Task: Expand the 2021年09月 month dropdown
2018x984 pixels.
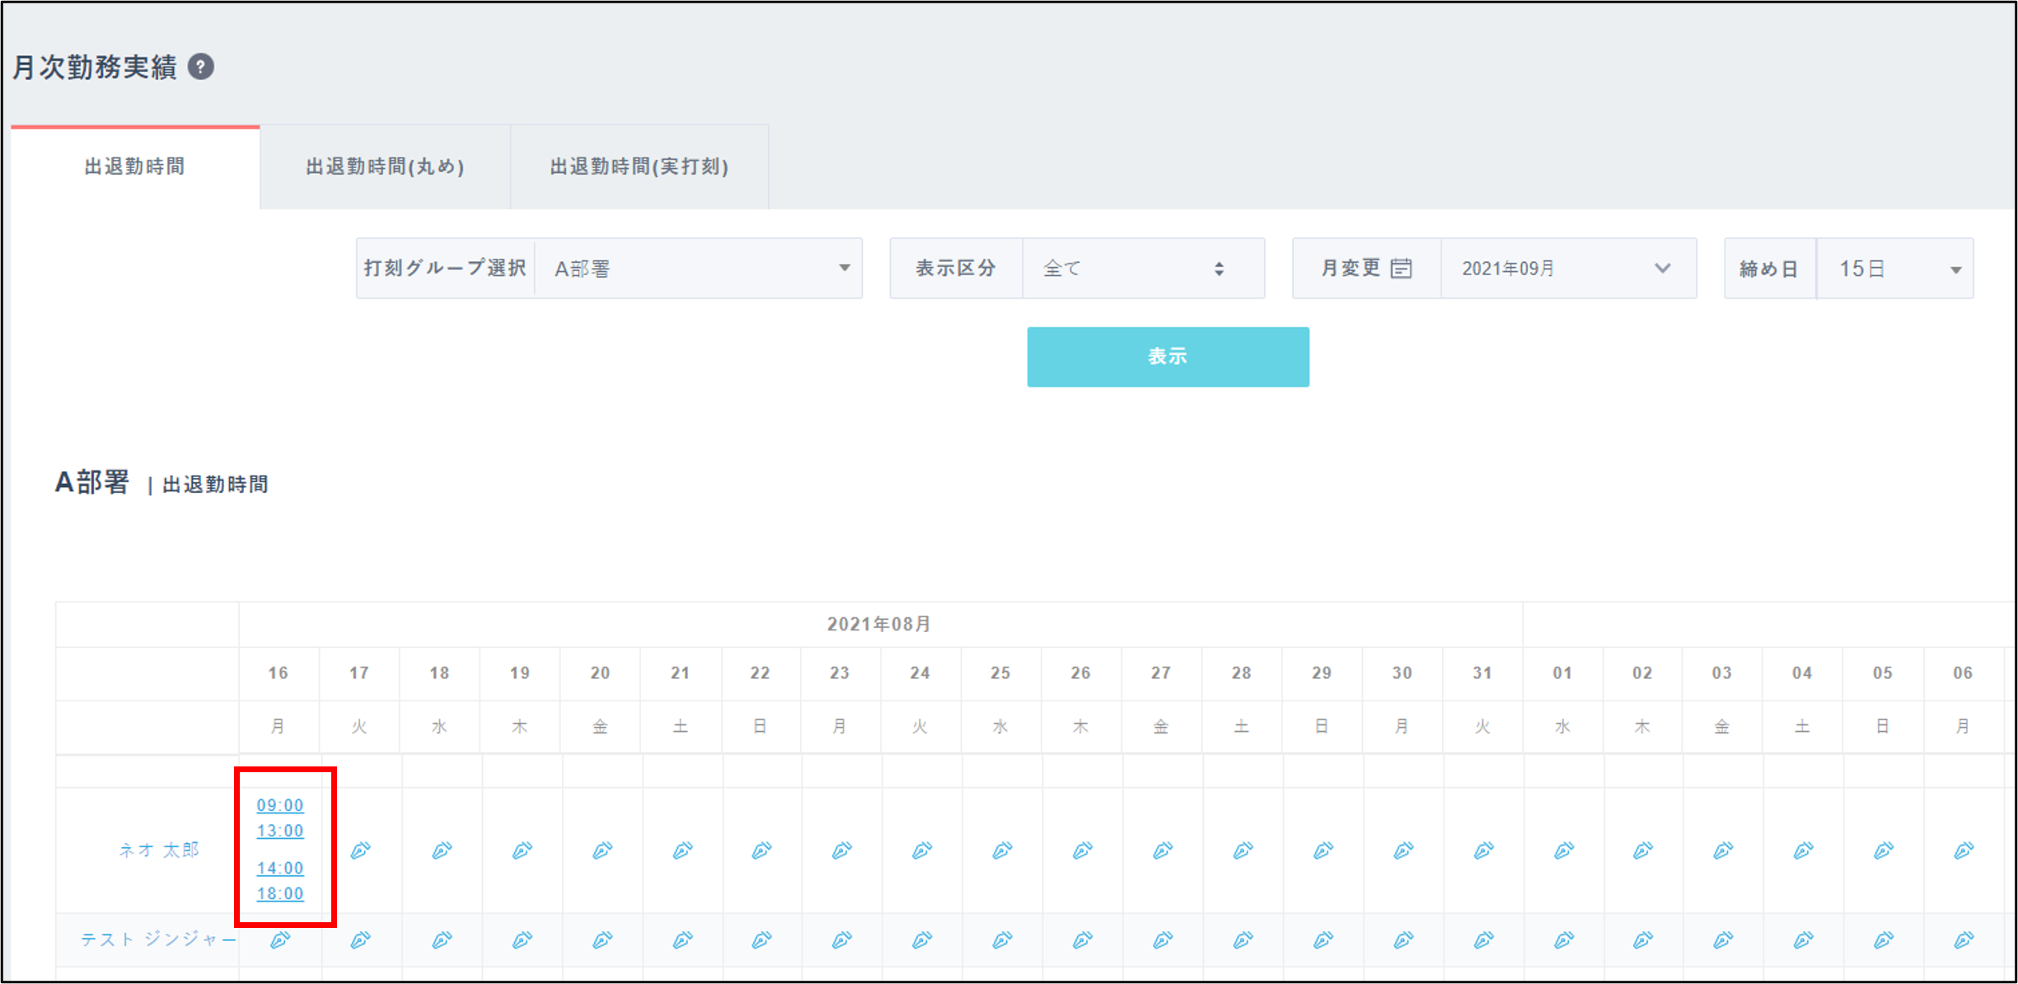Action: click(x=1566, y=269)
